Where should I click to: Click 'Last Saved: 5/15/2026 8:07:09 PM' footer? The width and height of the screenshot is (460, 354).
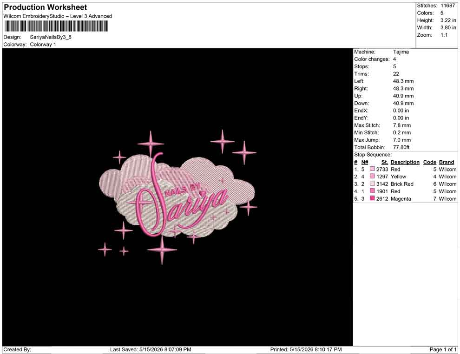coord(151,349)
